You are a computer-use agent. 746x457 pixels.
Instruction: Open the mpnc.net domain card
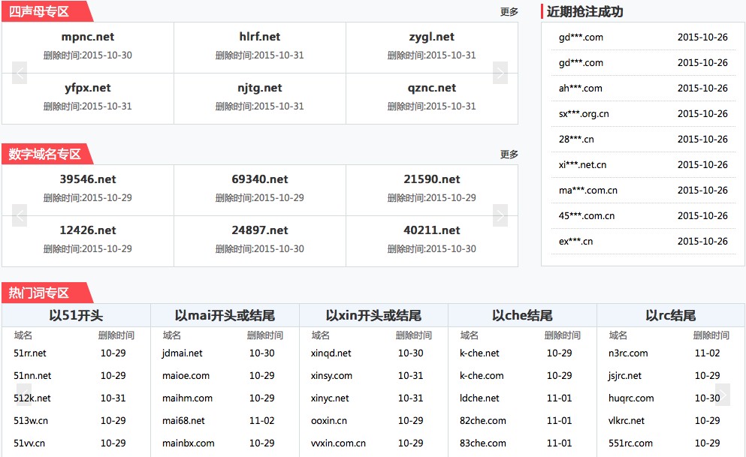coord(88,37)
